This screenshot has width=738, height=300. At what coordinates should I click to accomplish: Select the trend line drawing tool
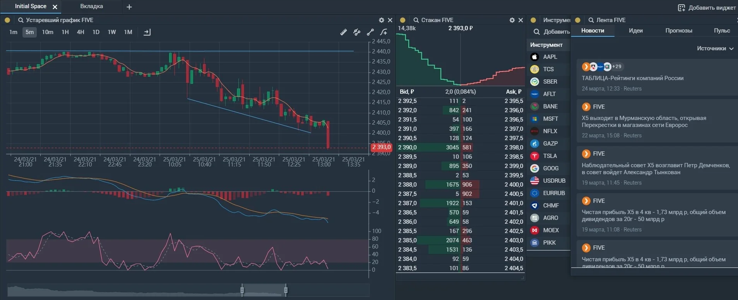click(370, 32)
